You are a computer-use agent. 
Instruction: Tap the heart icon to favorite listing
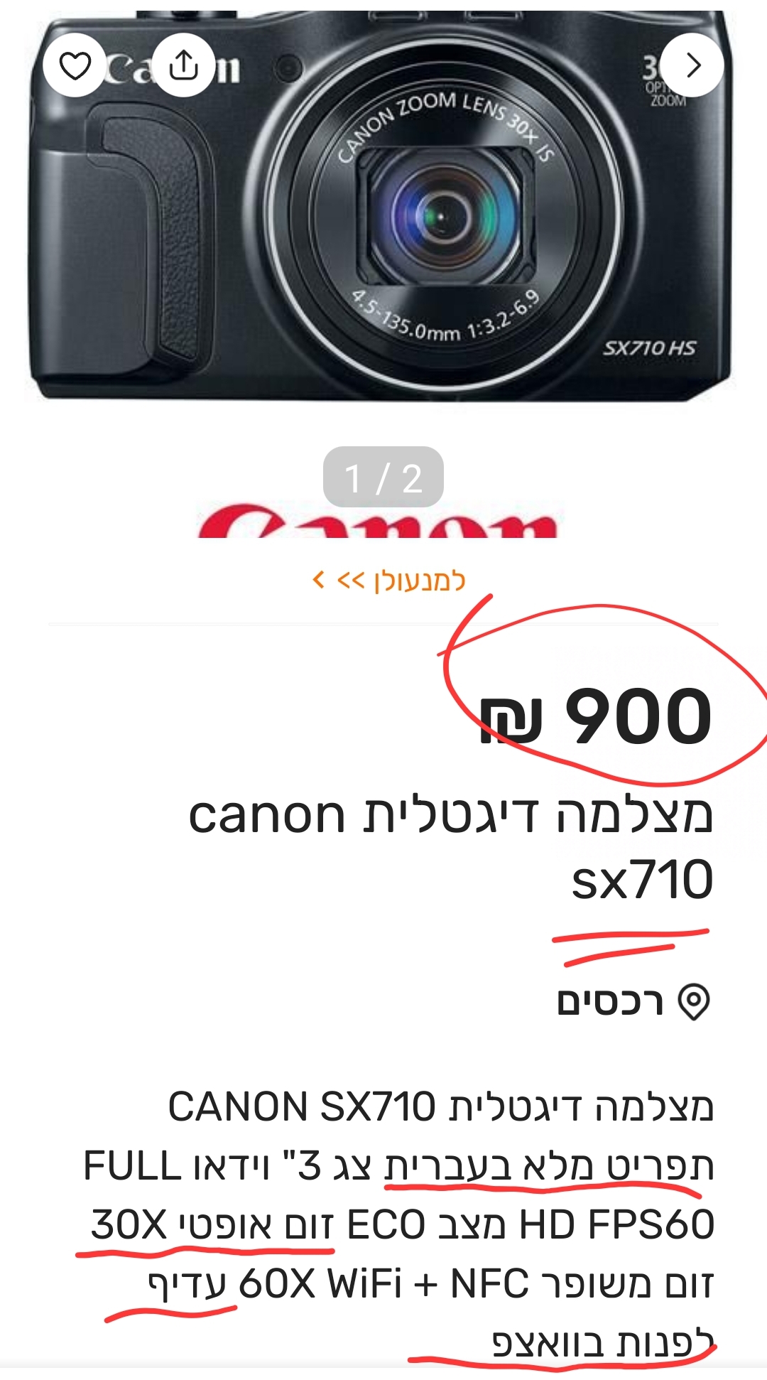tap(75, 65)
